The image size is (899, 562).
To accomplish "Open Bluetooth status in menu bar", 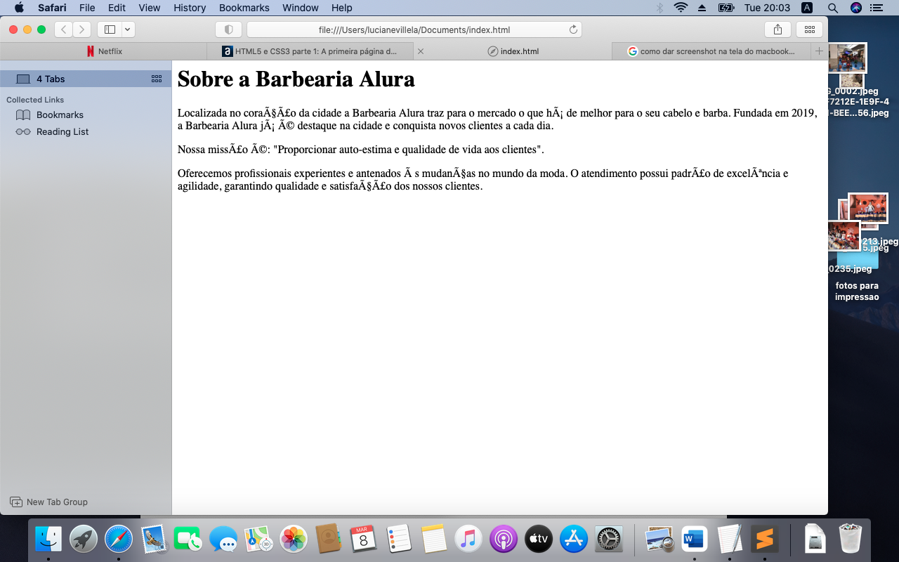I will (x=660, y=8).
